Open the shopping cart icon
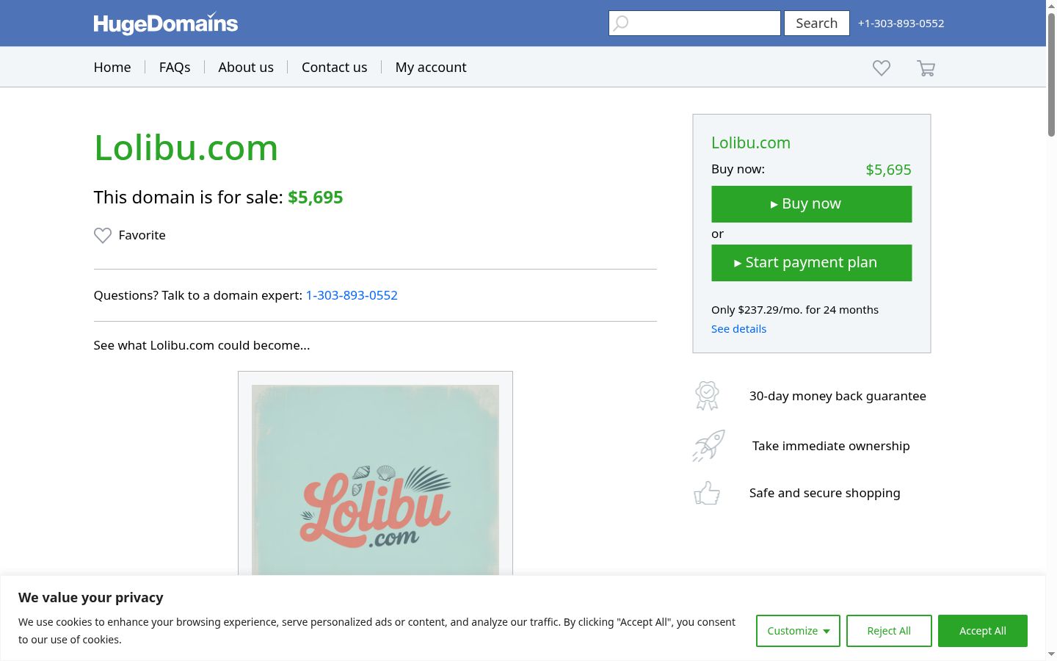This screenshot has height=661, width=1057. tap(926, 68)
